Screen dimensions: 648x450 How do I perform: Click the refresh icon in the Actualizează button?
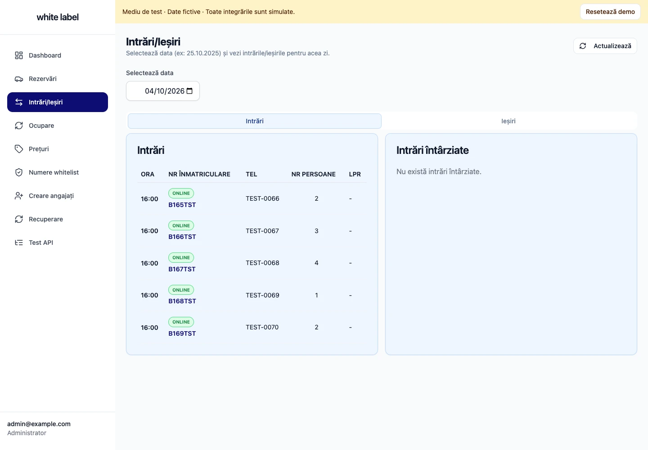tap(583, 46)
